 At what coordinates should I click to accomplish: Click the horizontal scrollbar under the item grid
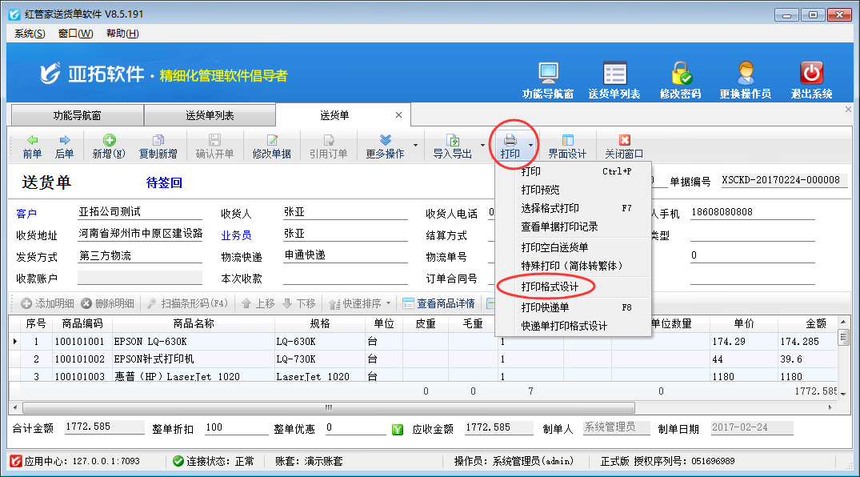[x=320, y=408]
